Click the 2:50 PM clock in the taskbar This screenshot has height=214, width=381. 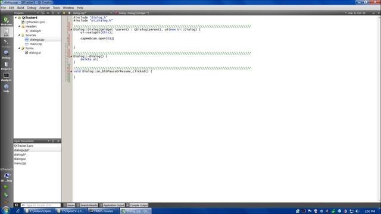click(x=370, y=212)
